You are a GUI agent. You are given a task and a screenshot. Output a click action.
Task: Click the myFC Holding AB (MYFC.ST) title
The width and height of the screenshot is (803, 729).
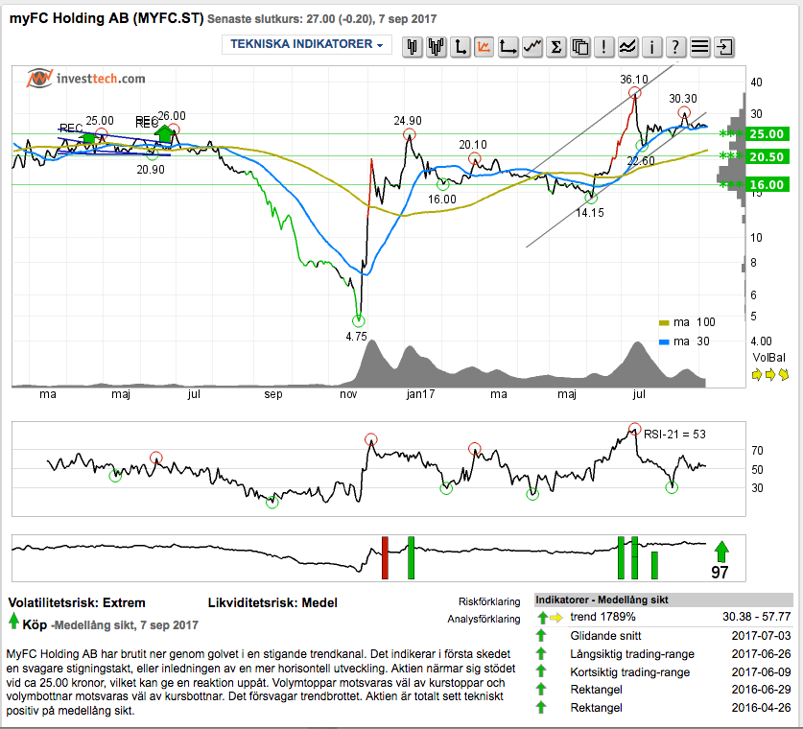click(x=106, y=18)
